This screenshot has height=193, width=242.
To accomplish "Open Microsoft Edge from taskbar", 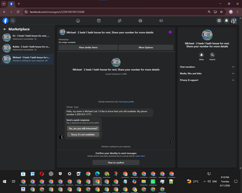I will pos(97,174).
